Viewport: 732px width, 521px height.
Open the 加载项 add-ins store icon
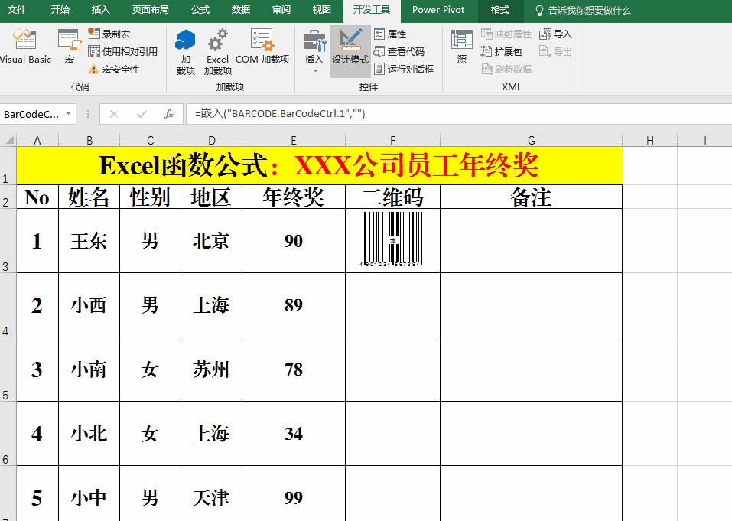185,51
